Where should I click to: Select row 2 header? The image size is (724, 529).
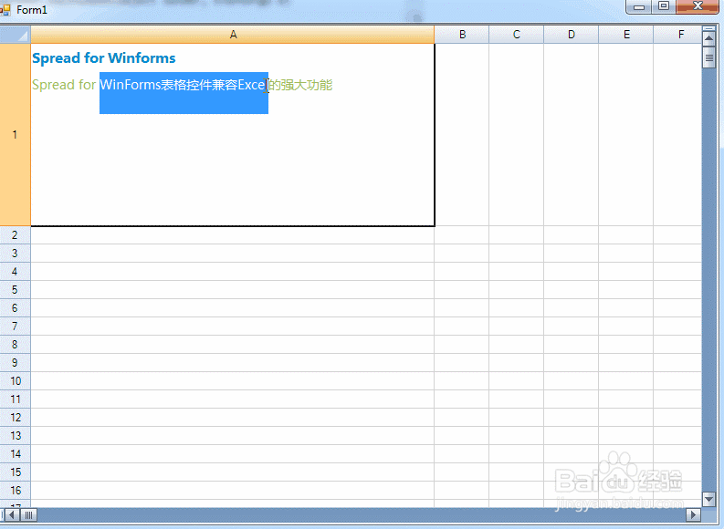coord(16,235)
